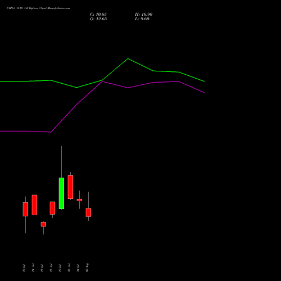This screenshot has height=281, width=281.
Task: Click the 29 Jul date label
Action: click(x=60, y=268)
